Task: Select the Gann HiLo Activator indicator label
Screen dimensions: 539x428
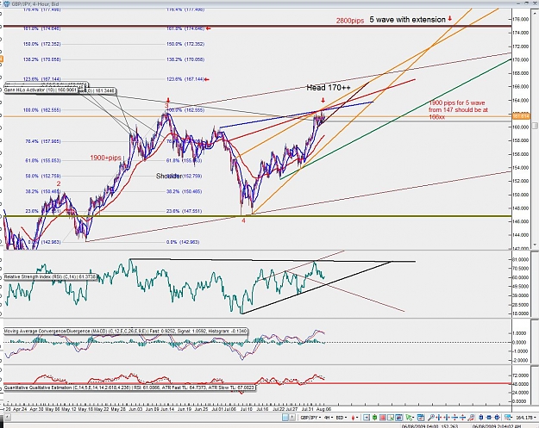Action: coord(41,90)
